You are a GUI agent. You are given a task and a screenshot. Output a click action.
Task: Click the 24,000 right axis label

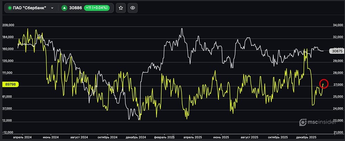pos(337,109)
